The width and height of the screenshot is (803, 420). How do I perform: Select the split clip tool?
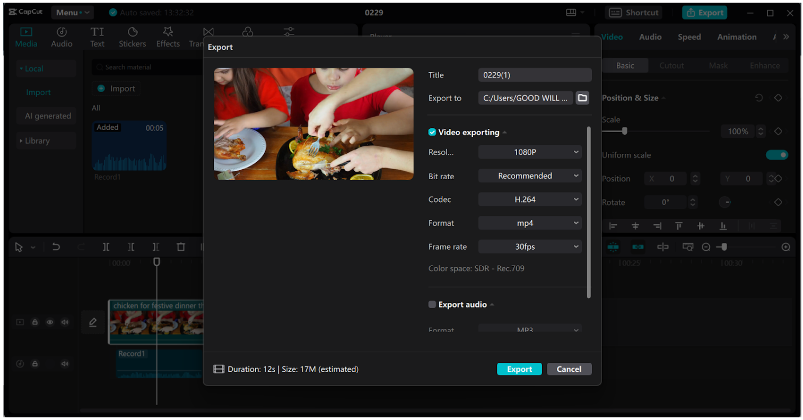106,247
